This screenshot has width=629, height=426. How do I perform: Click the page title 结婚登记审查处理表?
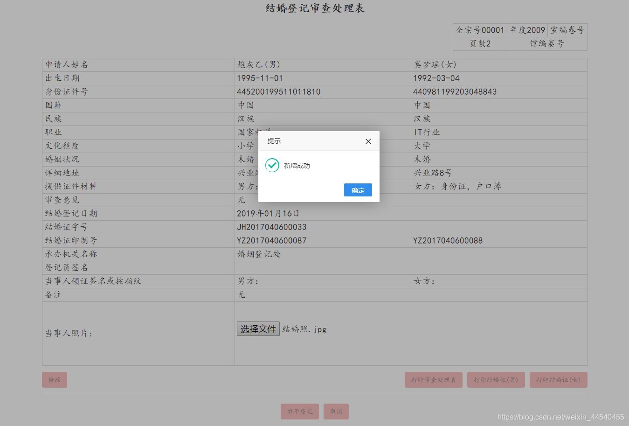[x=315, y=8]
